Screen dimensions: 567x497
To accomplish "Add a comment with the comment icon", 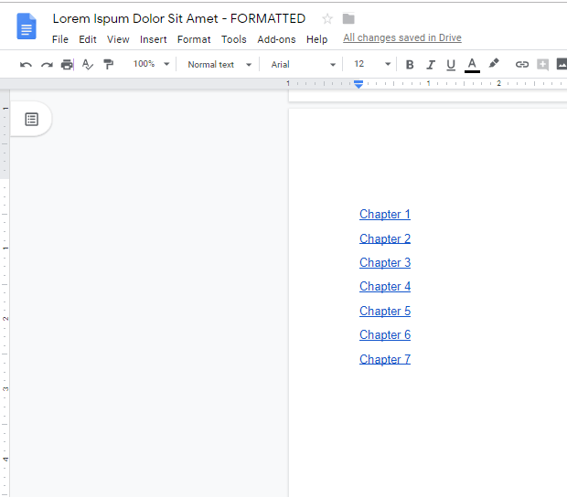I will [x=542, y=64].
